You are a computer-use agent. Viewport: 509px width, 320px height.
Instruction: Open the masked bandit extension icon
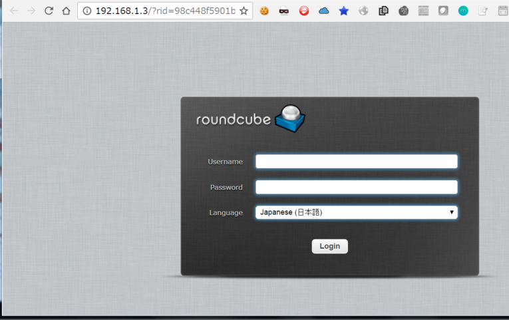coord(284,11)
